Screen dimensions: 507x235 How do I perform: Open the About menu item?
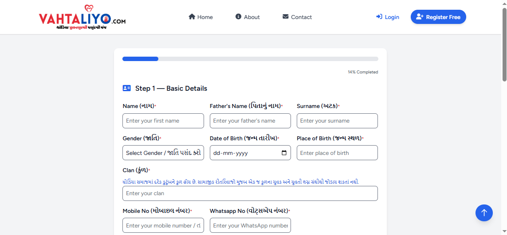(248, 17)
